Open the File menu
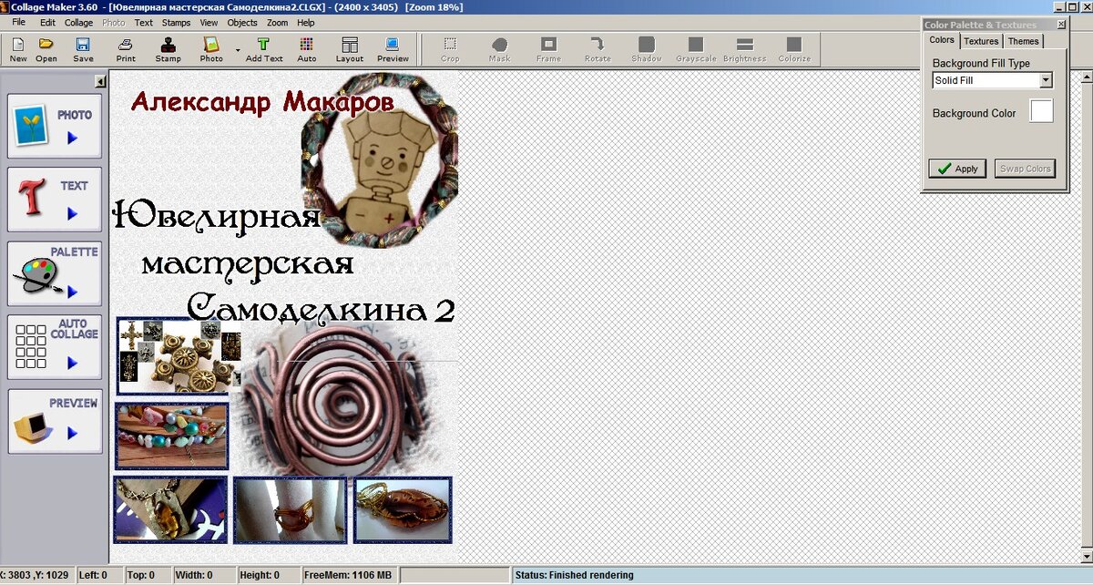The height and width of the screenshot is (585, 1093). pos(19,22)
